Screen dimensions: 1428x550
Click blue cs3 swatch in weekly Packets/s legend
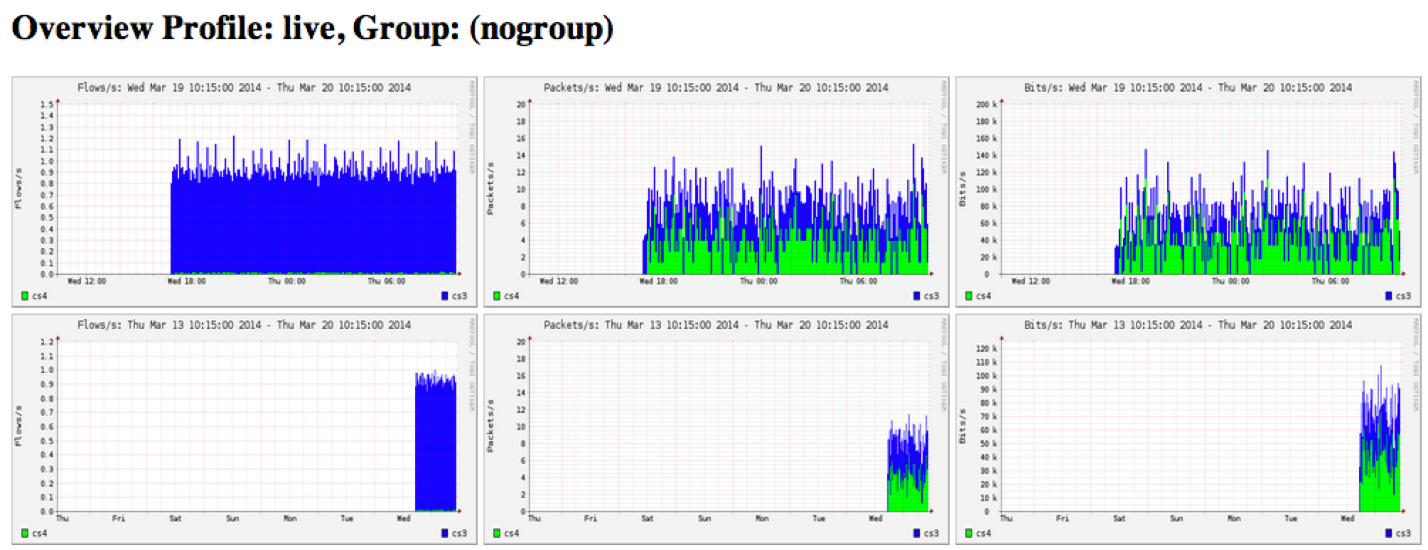[x=917, y=533]
